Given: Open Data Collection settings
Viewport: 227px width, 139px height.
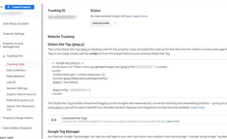Looking at the screenshot, I should (x=16, y=70).
